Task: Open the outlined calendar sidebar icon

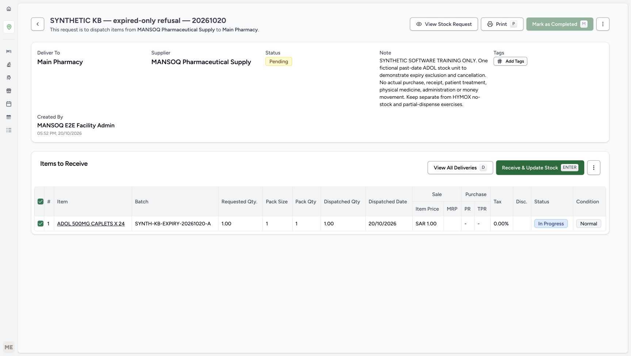Action: [9, 104]
